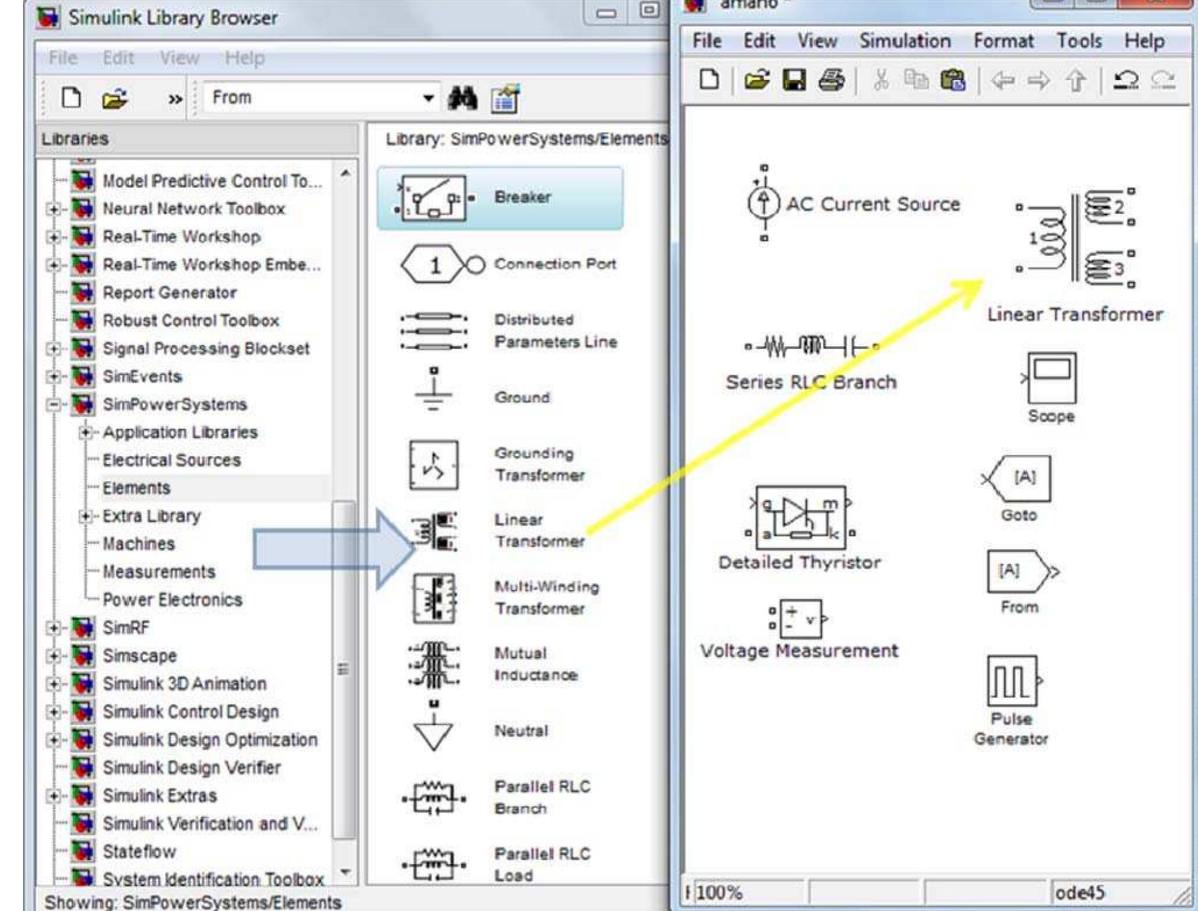Click the Open folder icon in Library Browser
Image resolution: width=1198 pixels, height=911 pixels.
coord(115,98)
